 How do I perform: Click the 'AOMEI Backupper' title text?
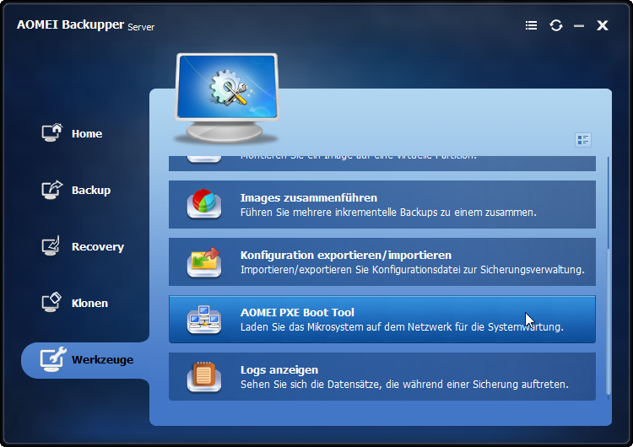tap(70, 24)
